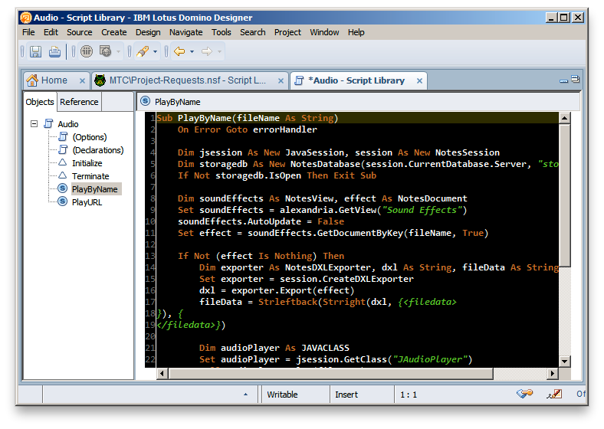Toggle Insert mode in the status bar
Screen dimensions: 604x429
pos(346,395)
